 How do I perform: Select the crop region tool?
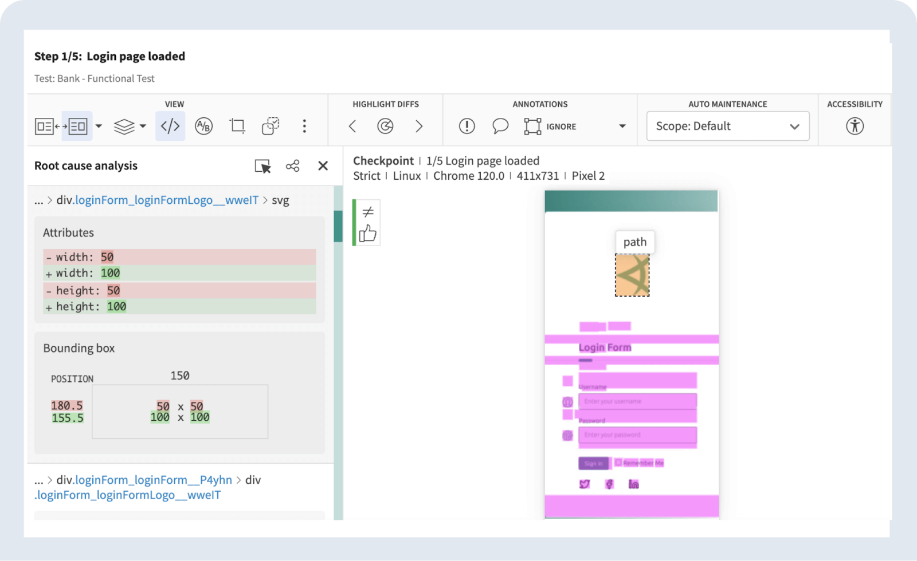click(237, 126)
